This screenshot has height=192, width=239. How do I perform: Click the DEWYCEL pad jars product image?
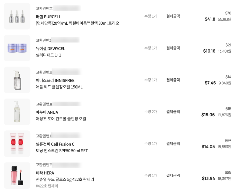(x=17, y=48)
